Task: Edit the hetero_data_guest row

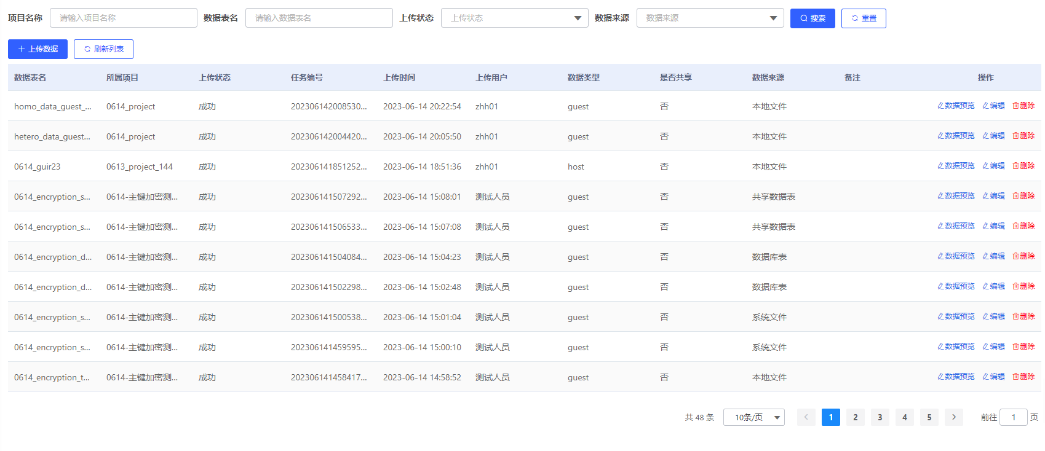Action: pos(993,136)
